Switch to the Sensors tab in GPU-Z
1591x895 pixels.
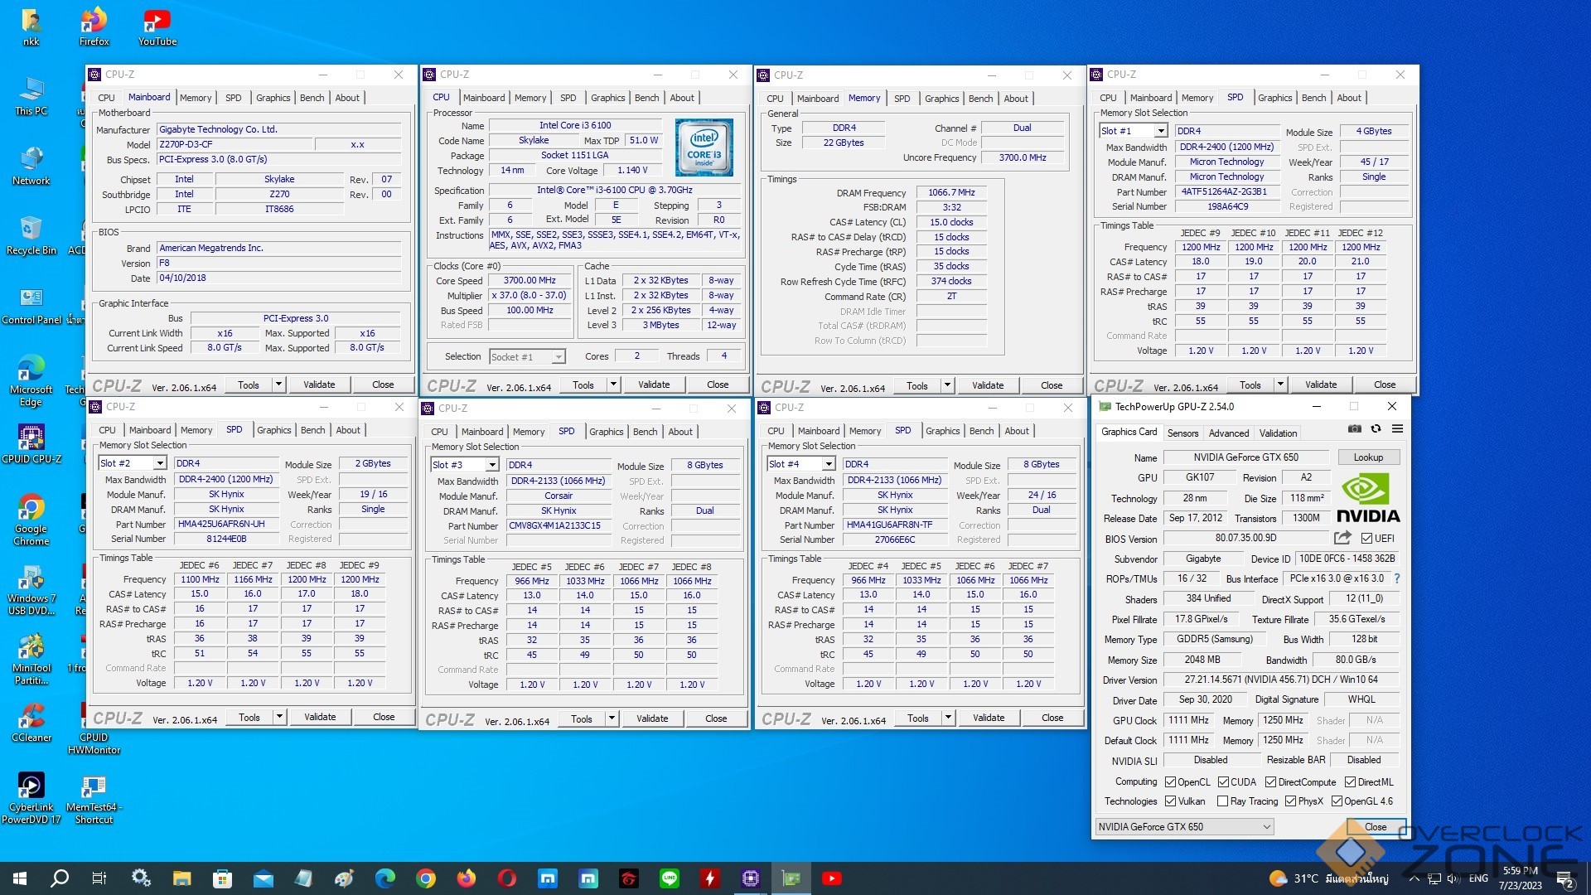pos(1182,433)
